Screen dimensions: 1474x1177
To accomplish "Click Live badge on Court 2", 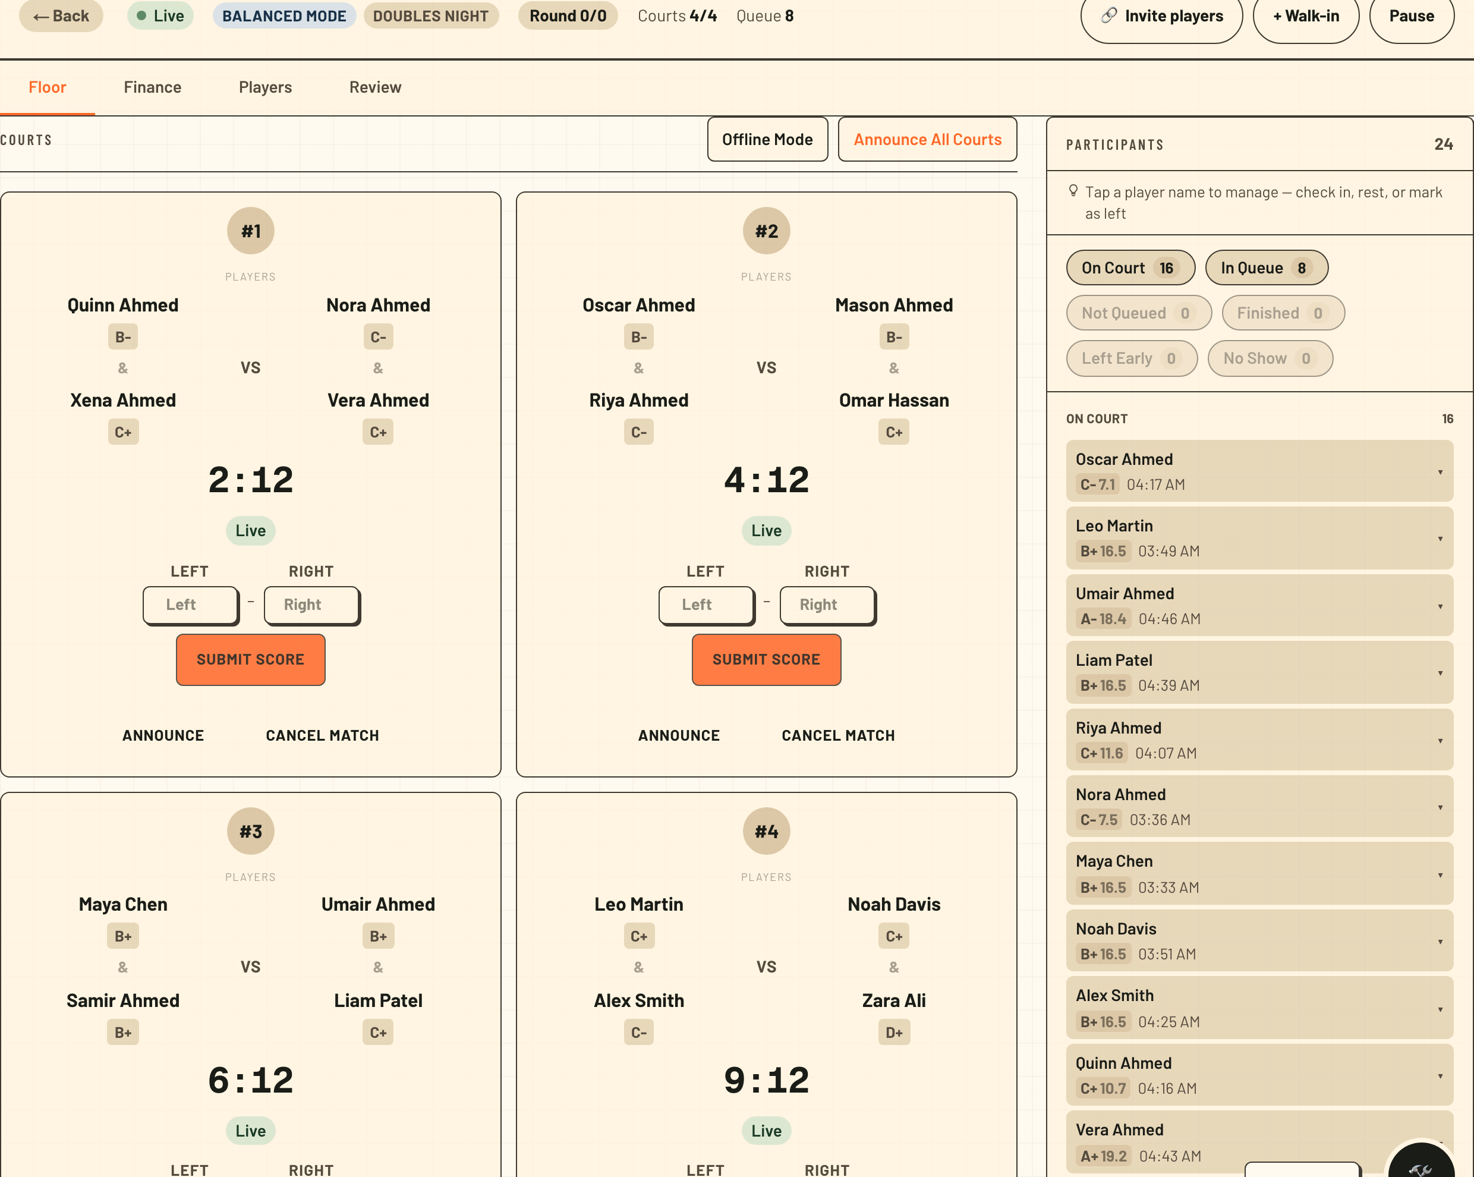I will click(766, 531).
